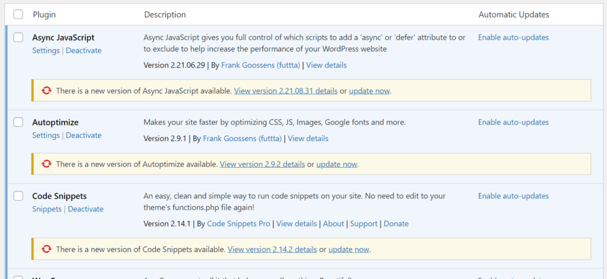Click the Async JavaScript update refresh icon
The height and width of the screenshot is (279, 607).
pos(46,91)
